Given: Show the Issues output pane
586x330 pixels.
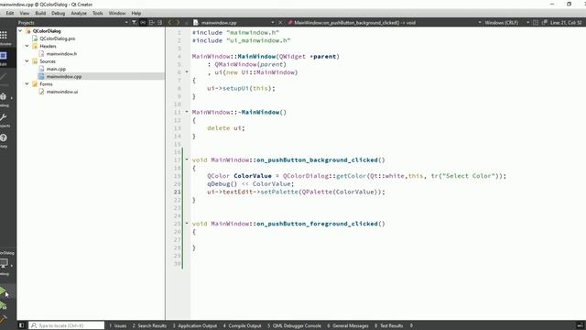Looking at the screenshot, I should click(118, 325).
